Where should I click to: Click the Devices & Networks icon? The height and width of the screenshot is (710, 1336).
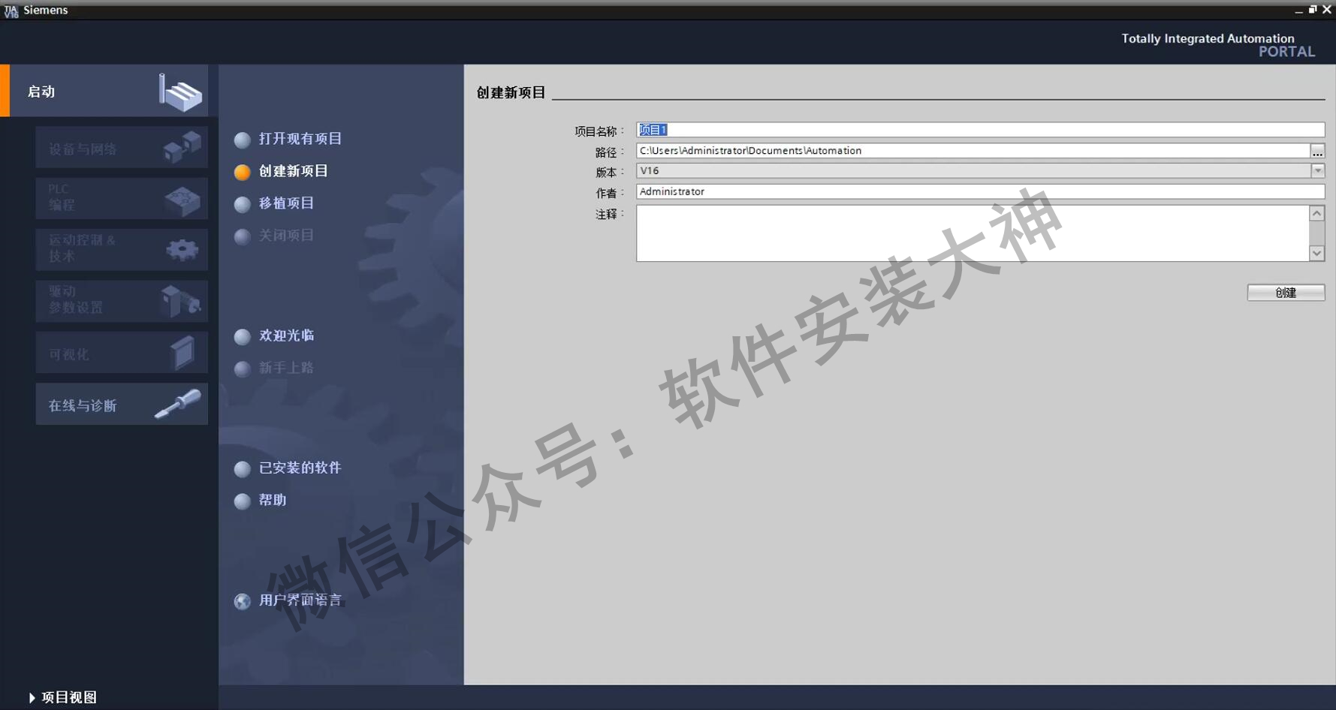point(182,146)
